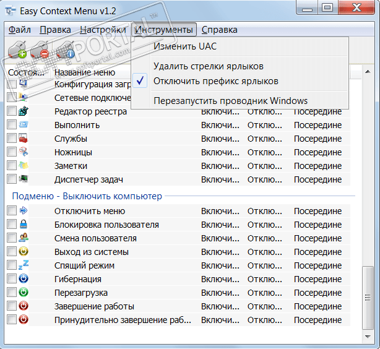Click the icon beside Сетевые подключения row
Screen dimensions: 380x349
click(24, 97)
